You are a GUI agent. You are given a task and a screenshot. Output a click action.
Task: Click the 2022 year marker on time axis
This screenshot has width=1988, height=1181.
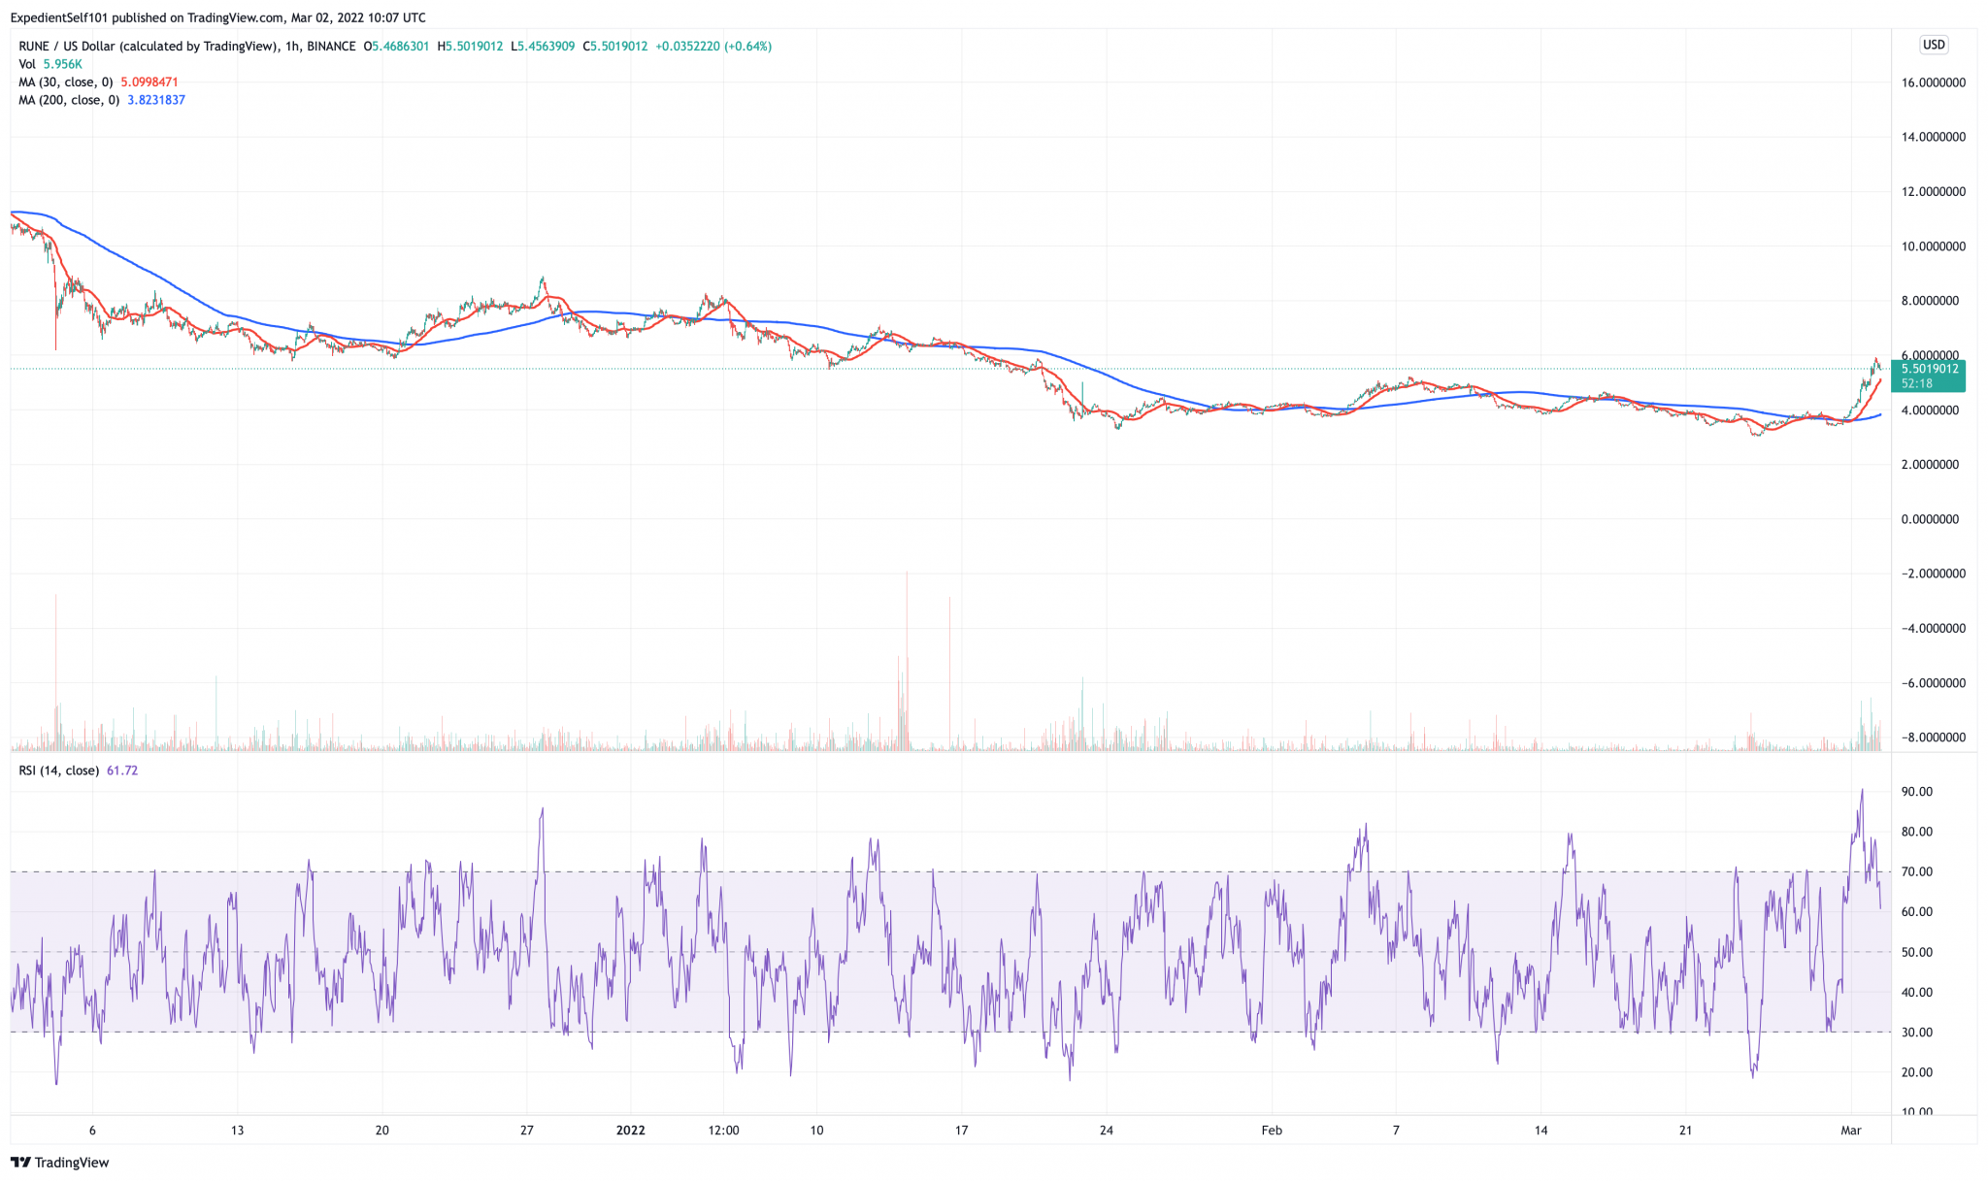631,1131
